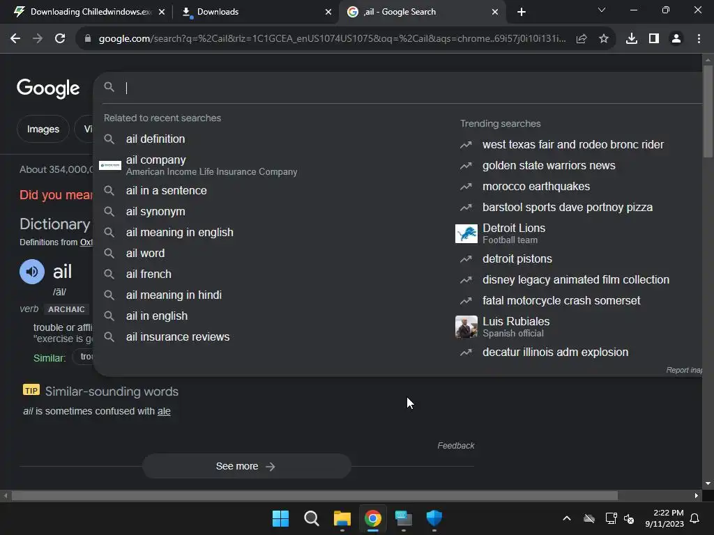Choose suggestion 'ail company'
The height and width of the screenshot is (535, 714).
[x=211, y=165]
